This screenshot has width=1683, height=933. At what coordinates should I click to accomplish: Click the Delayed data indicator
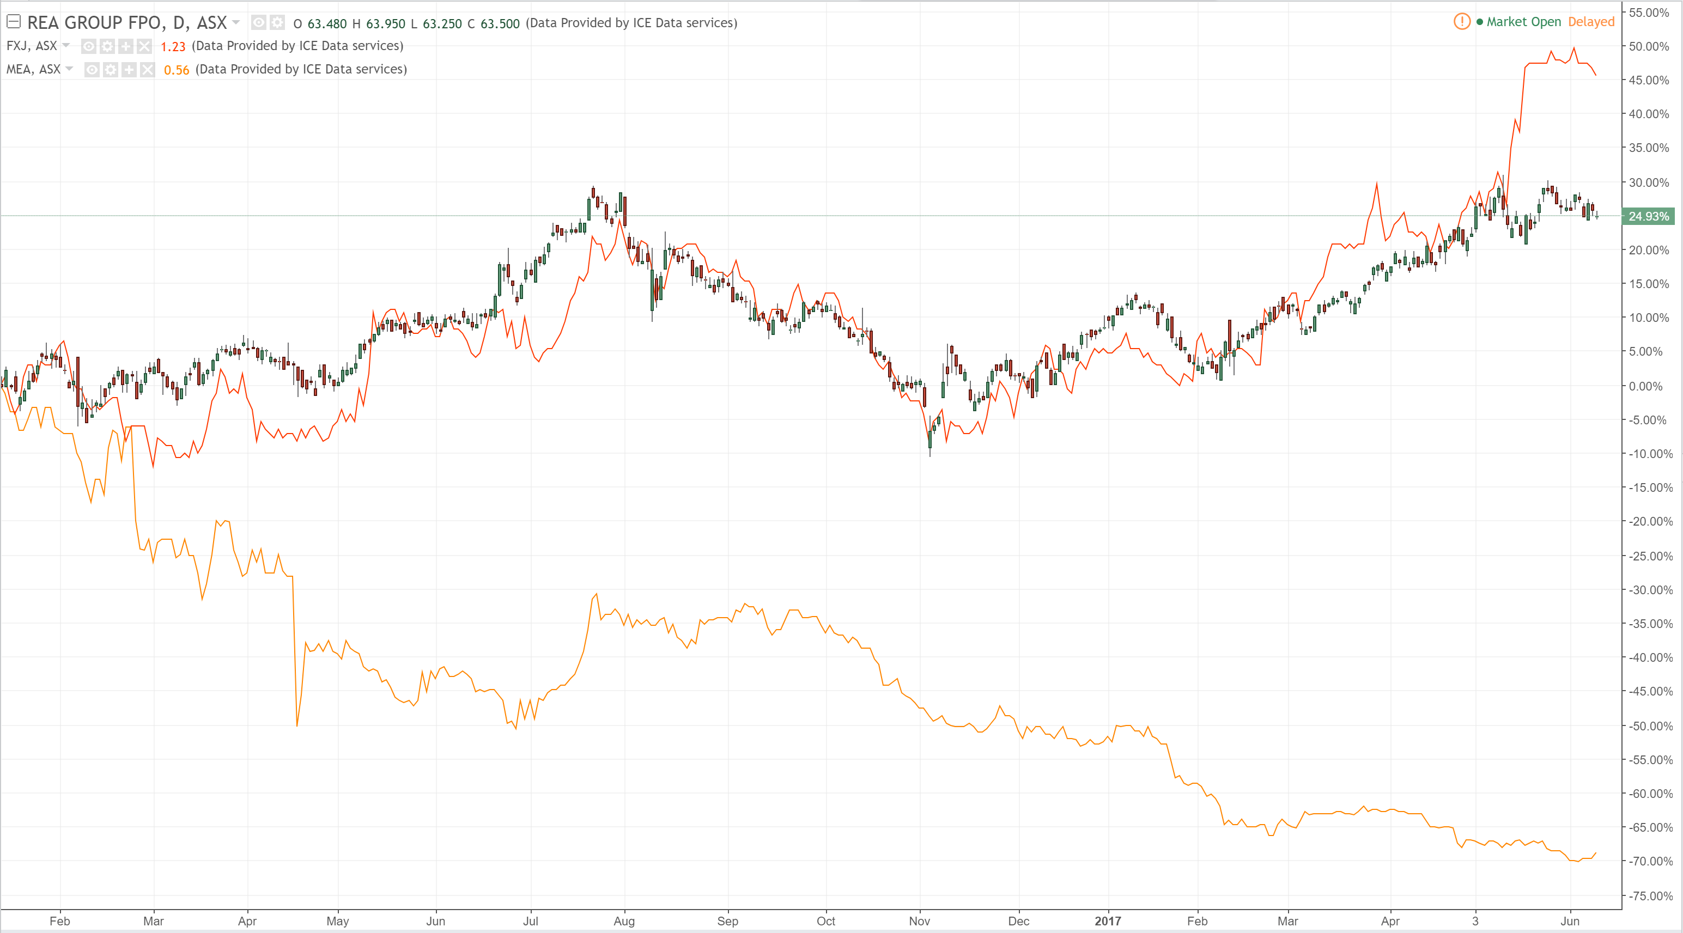[x=1591, y=22]
